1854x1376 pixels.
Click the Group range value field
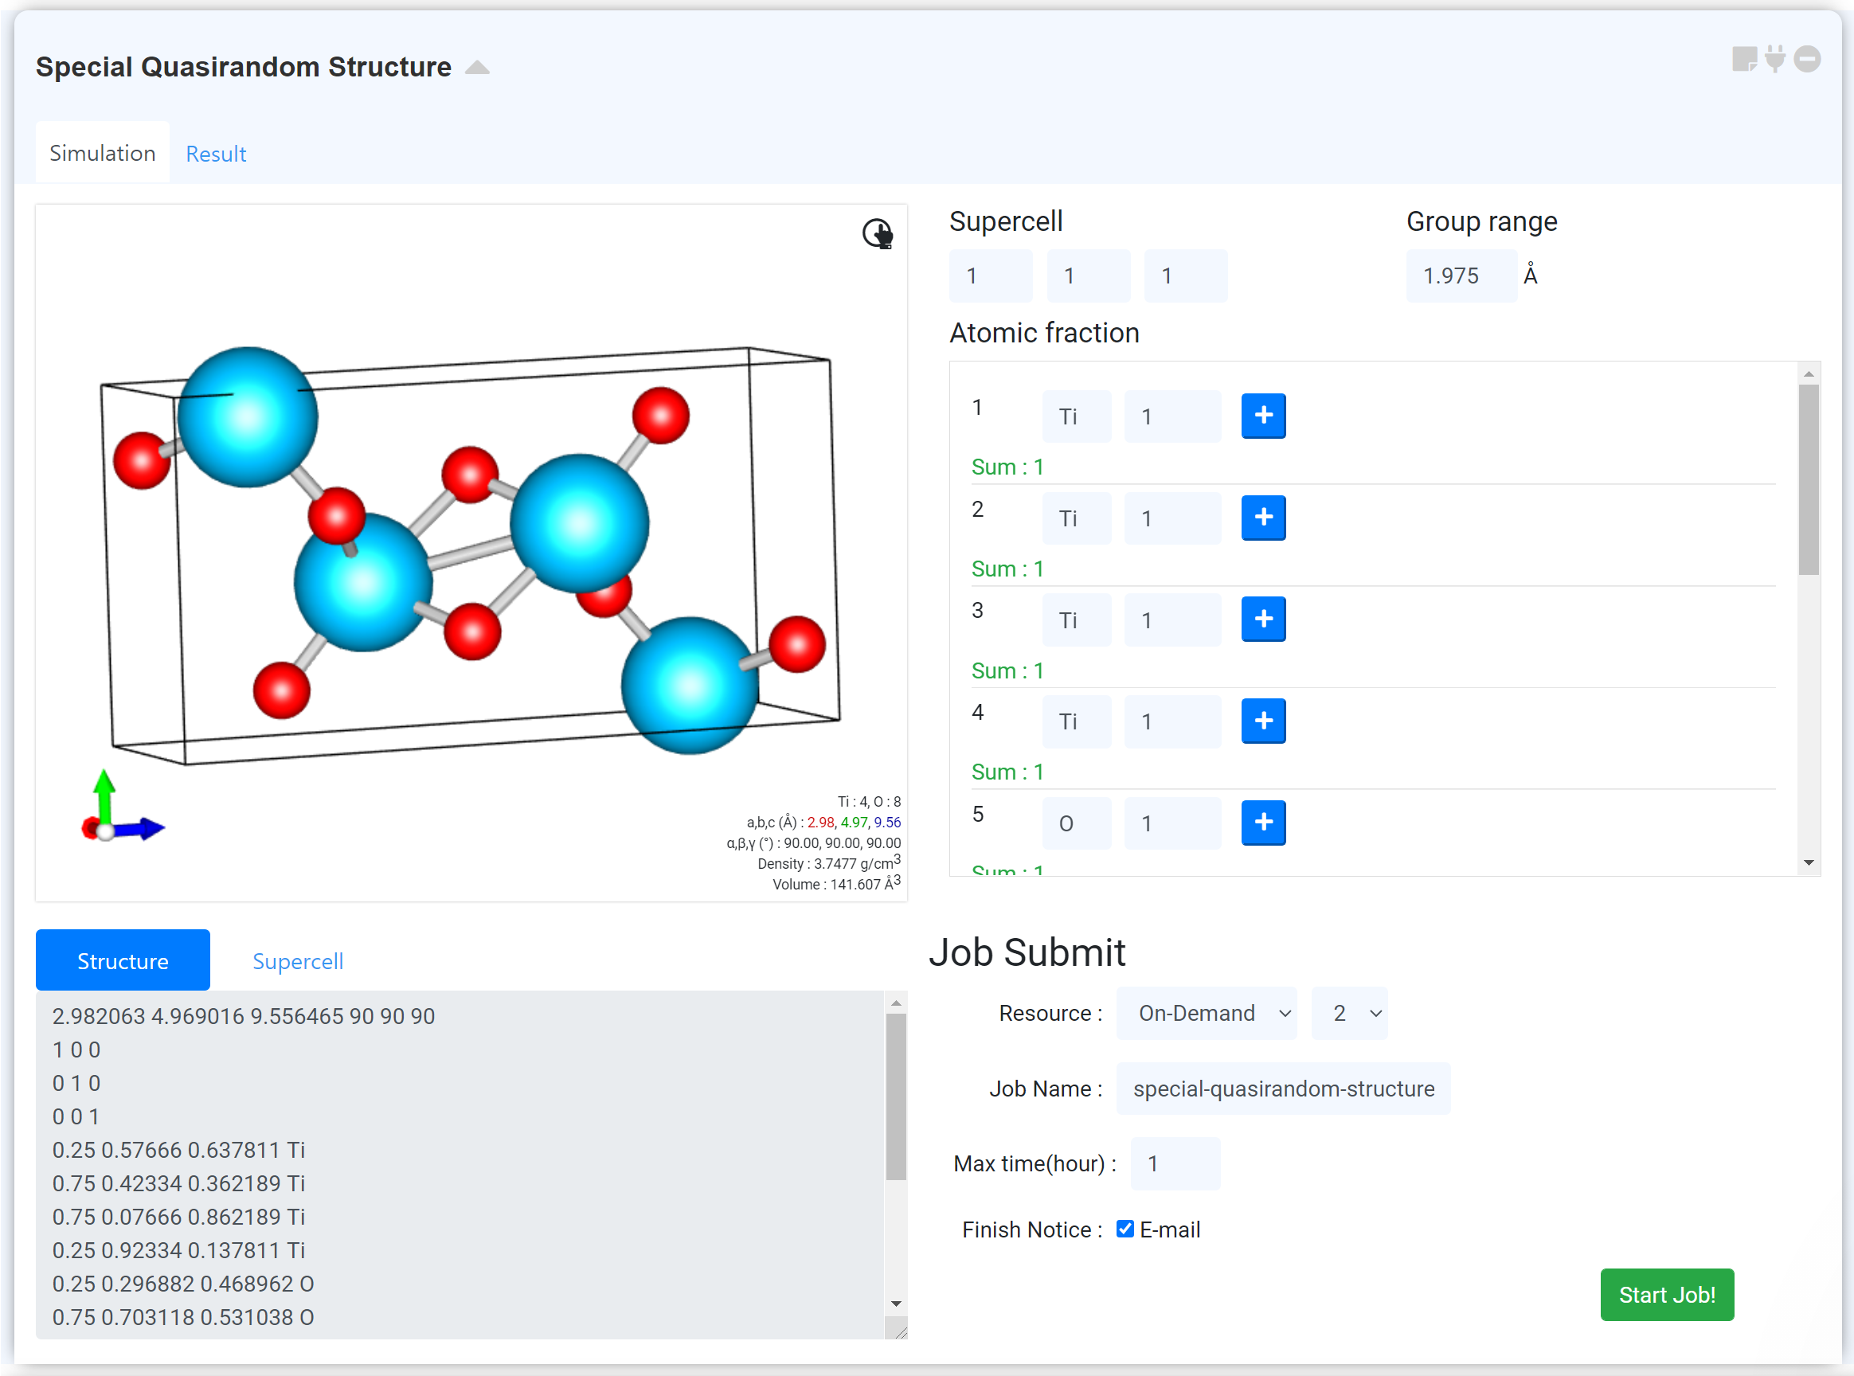coord(1461,276)
